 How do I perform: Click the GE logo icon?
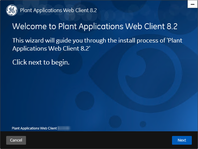coord(12,10)
